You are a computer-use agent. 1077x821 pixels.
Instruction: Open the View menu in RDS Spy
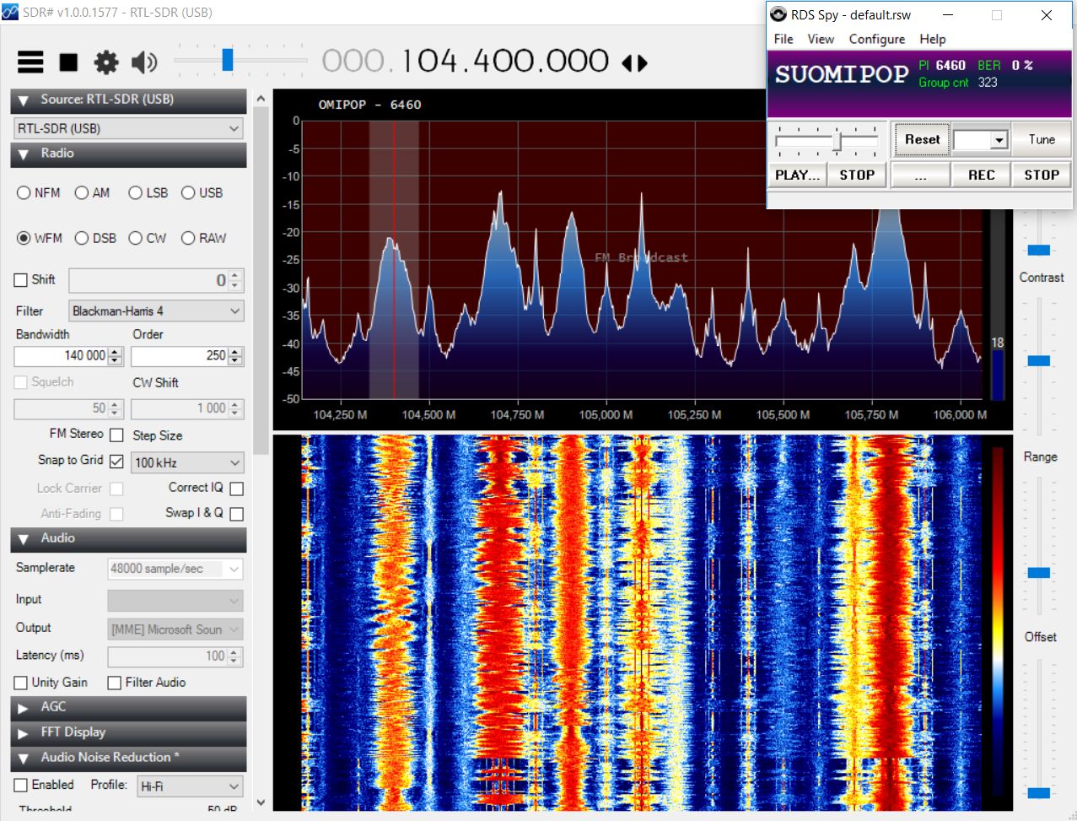click(820, 39)
